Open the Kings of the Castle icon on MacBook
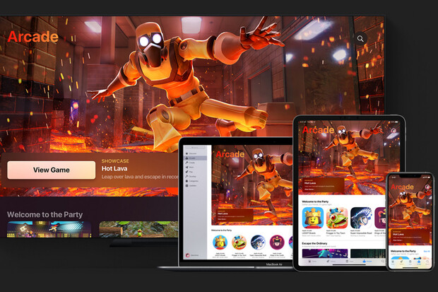Viewport: 438px width, 292px height. click(277, 243)
